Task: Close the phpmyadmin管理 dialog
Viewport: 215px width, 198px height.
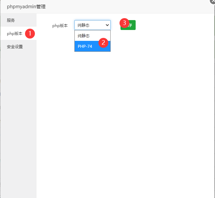Action: (213, 1)
